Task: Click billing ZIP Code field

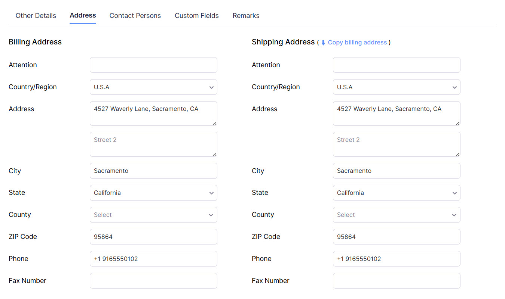Action: (153, 237)
